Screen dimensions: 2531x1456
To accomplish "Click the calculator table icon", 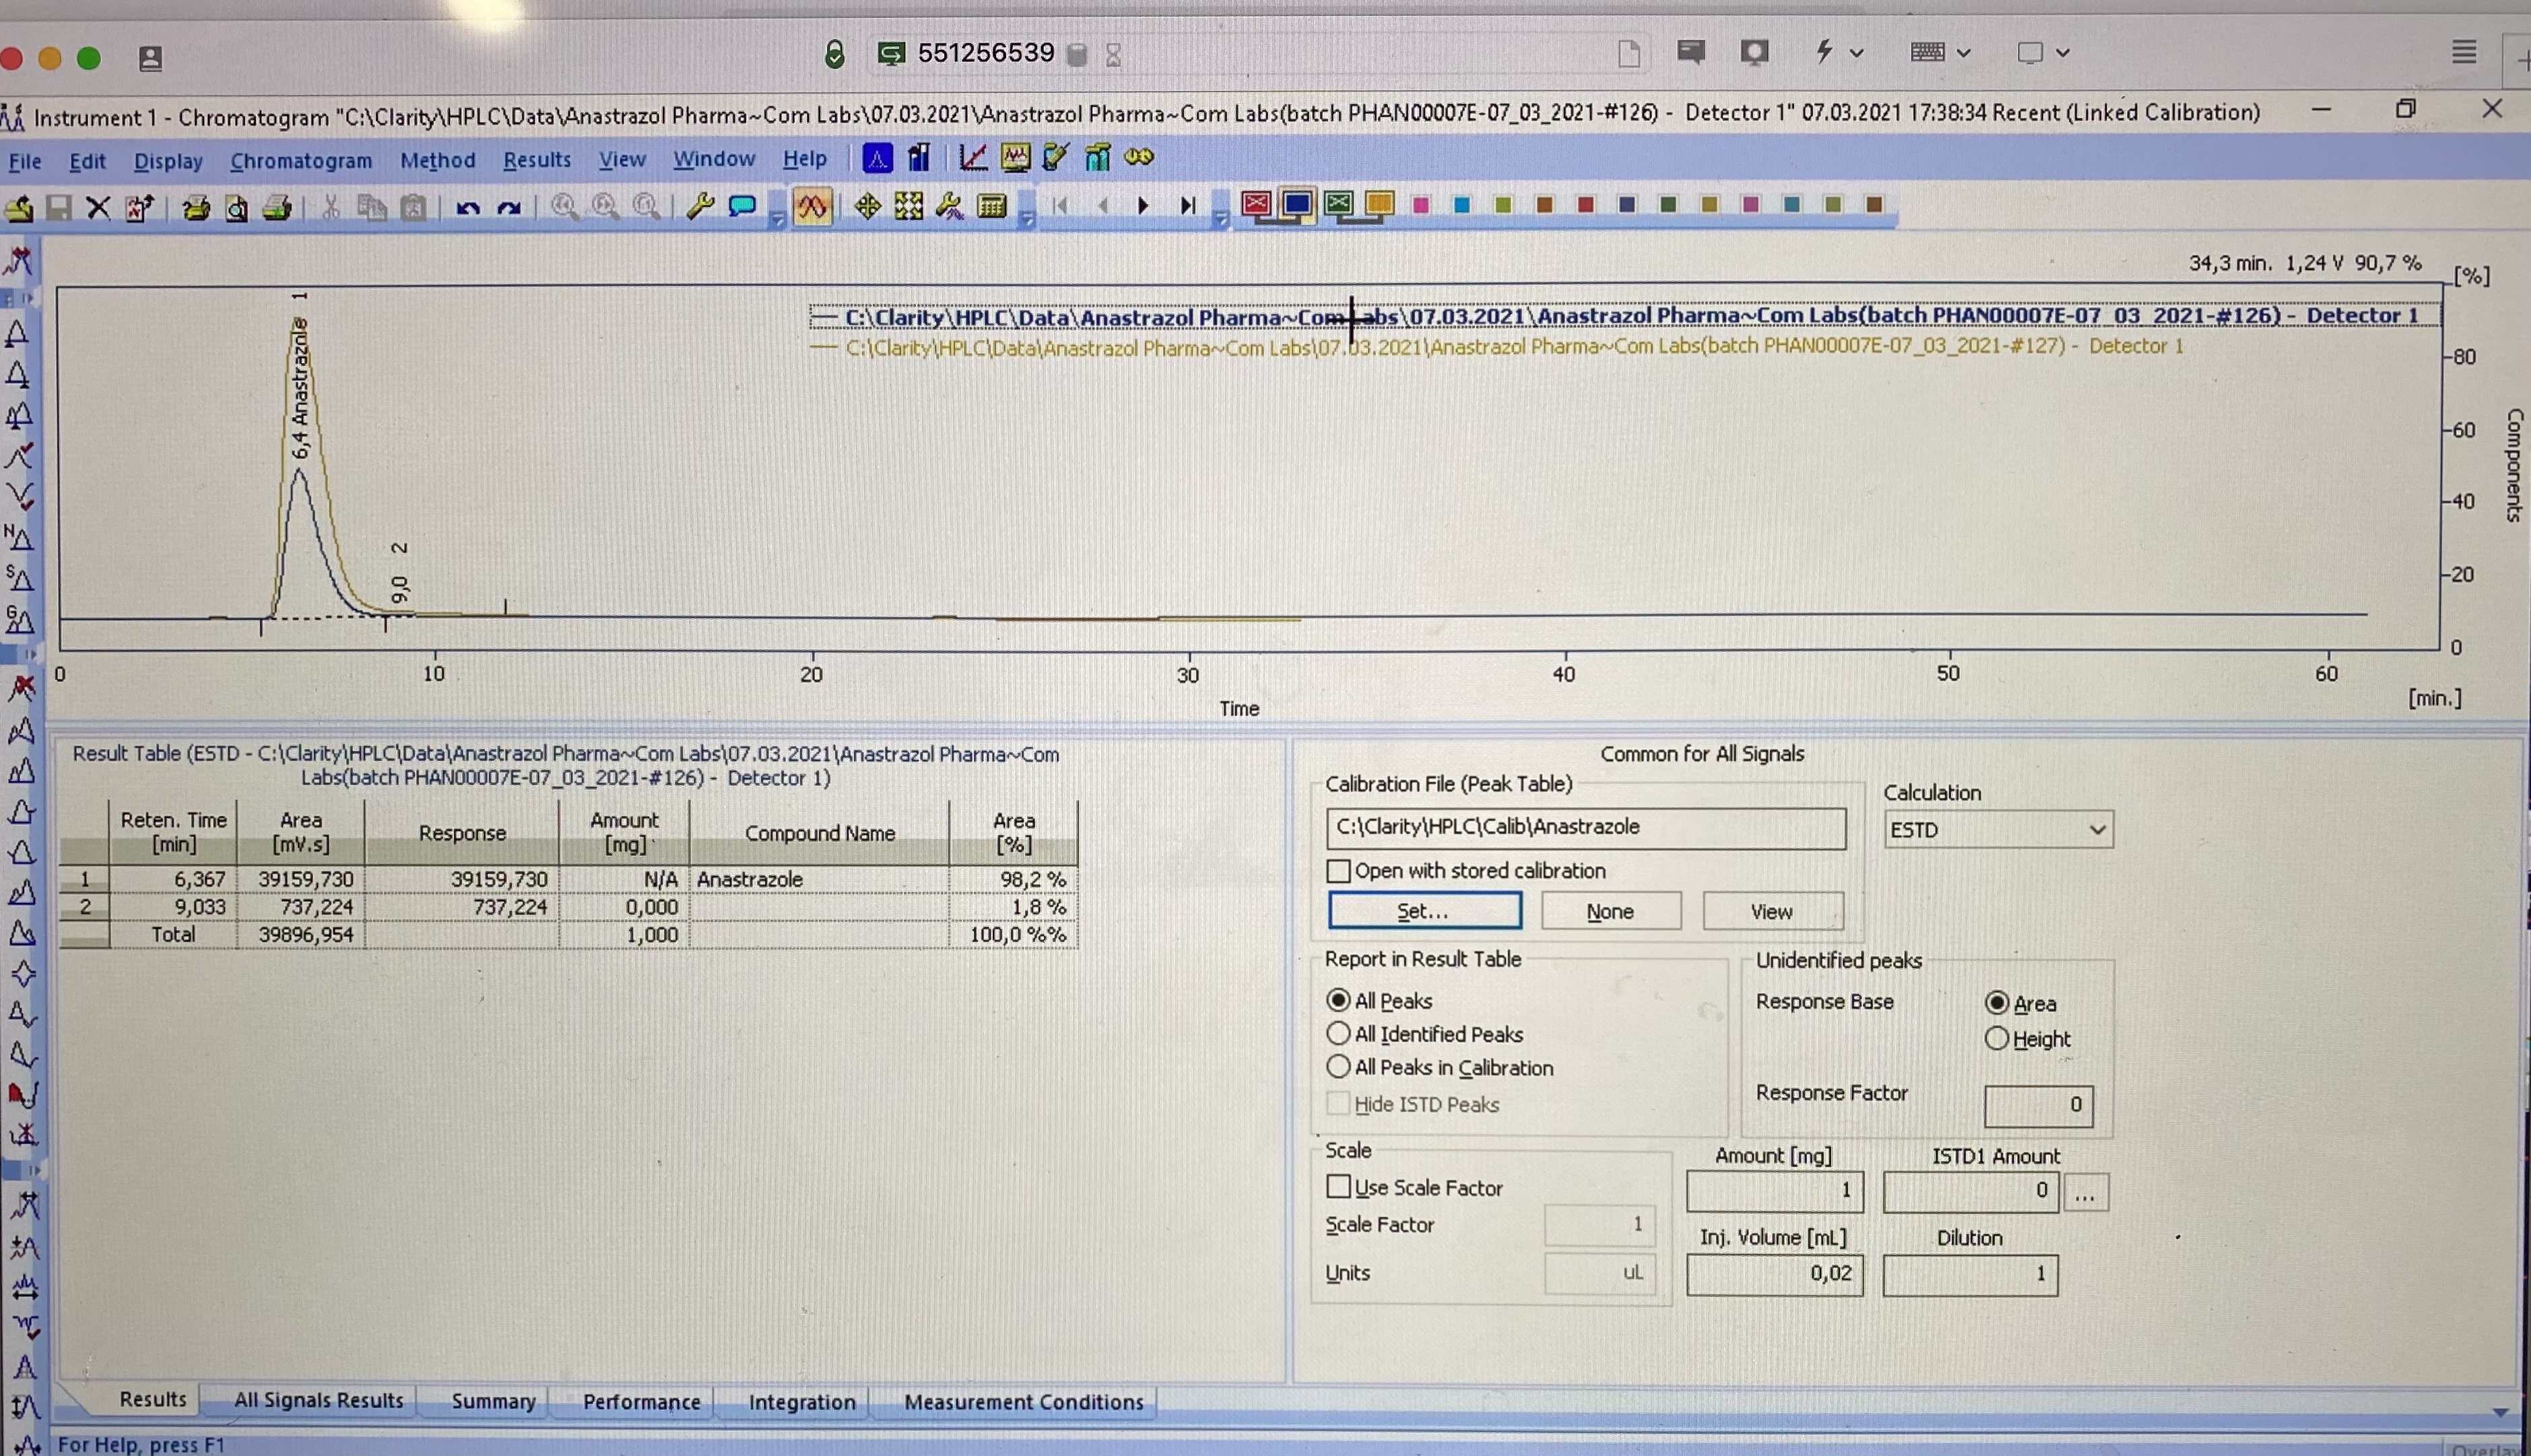I will (x=991, y=207).
